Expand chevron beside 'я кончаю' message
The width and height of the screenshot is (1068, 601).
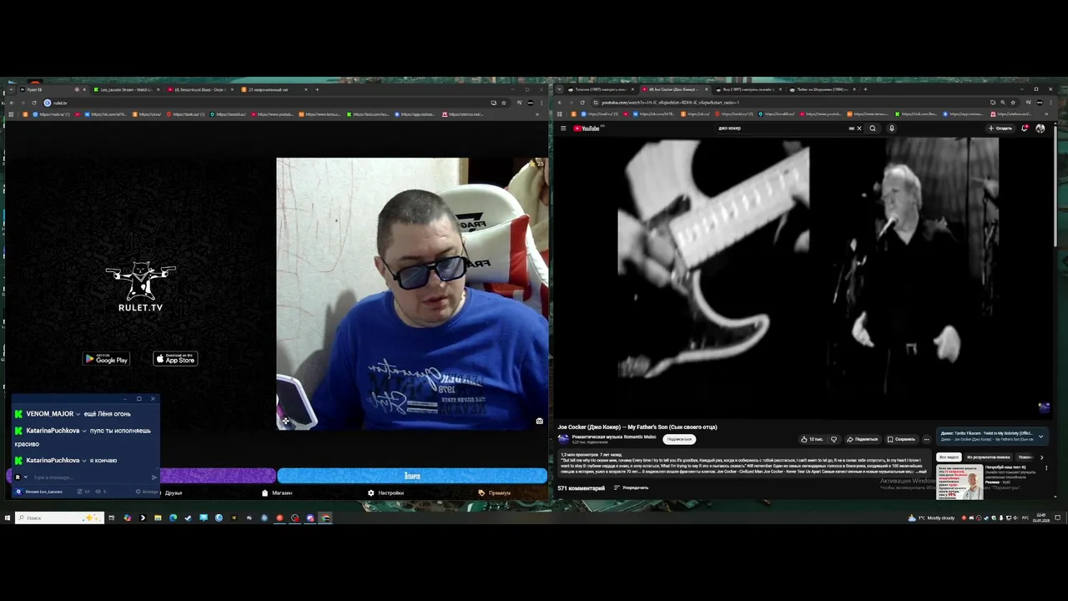click(84, 461)
